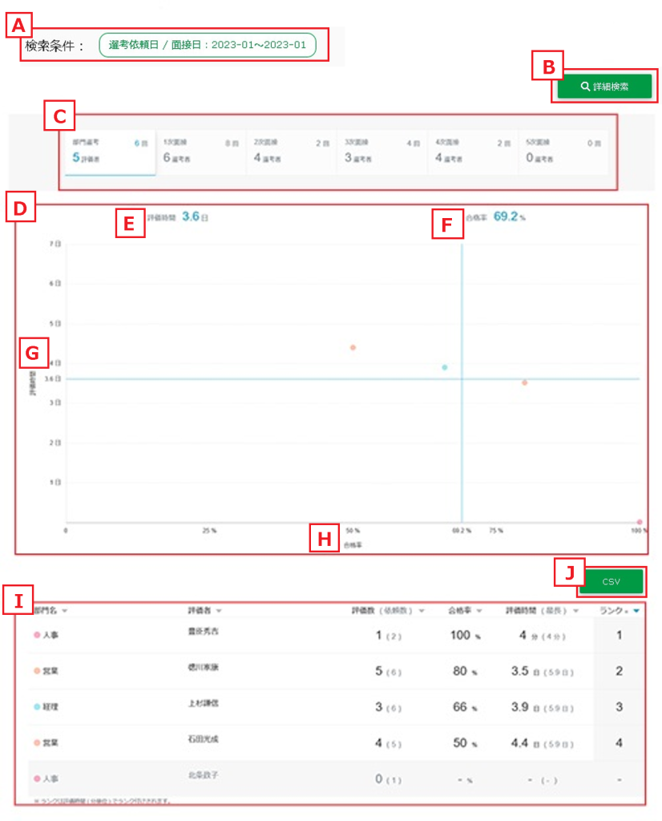Open 詳細検索 advanced search
This screenshot has width=662, height=821.
pyautogui.click(x=604, y=86)
